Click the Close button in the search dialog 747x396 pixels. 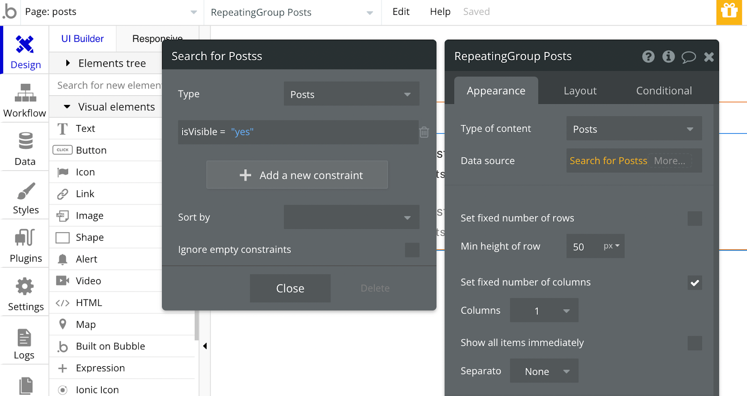[290, 288]
